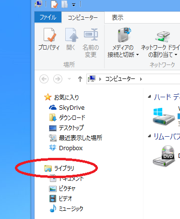Click the media server icon in ribbon
Screen dimensions: 180x219
click(x=124, y=35)
